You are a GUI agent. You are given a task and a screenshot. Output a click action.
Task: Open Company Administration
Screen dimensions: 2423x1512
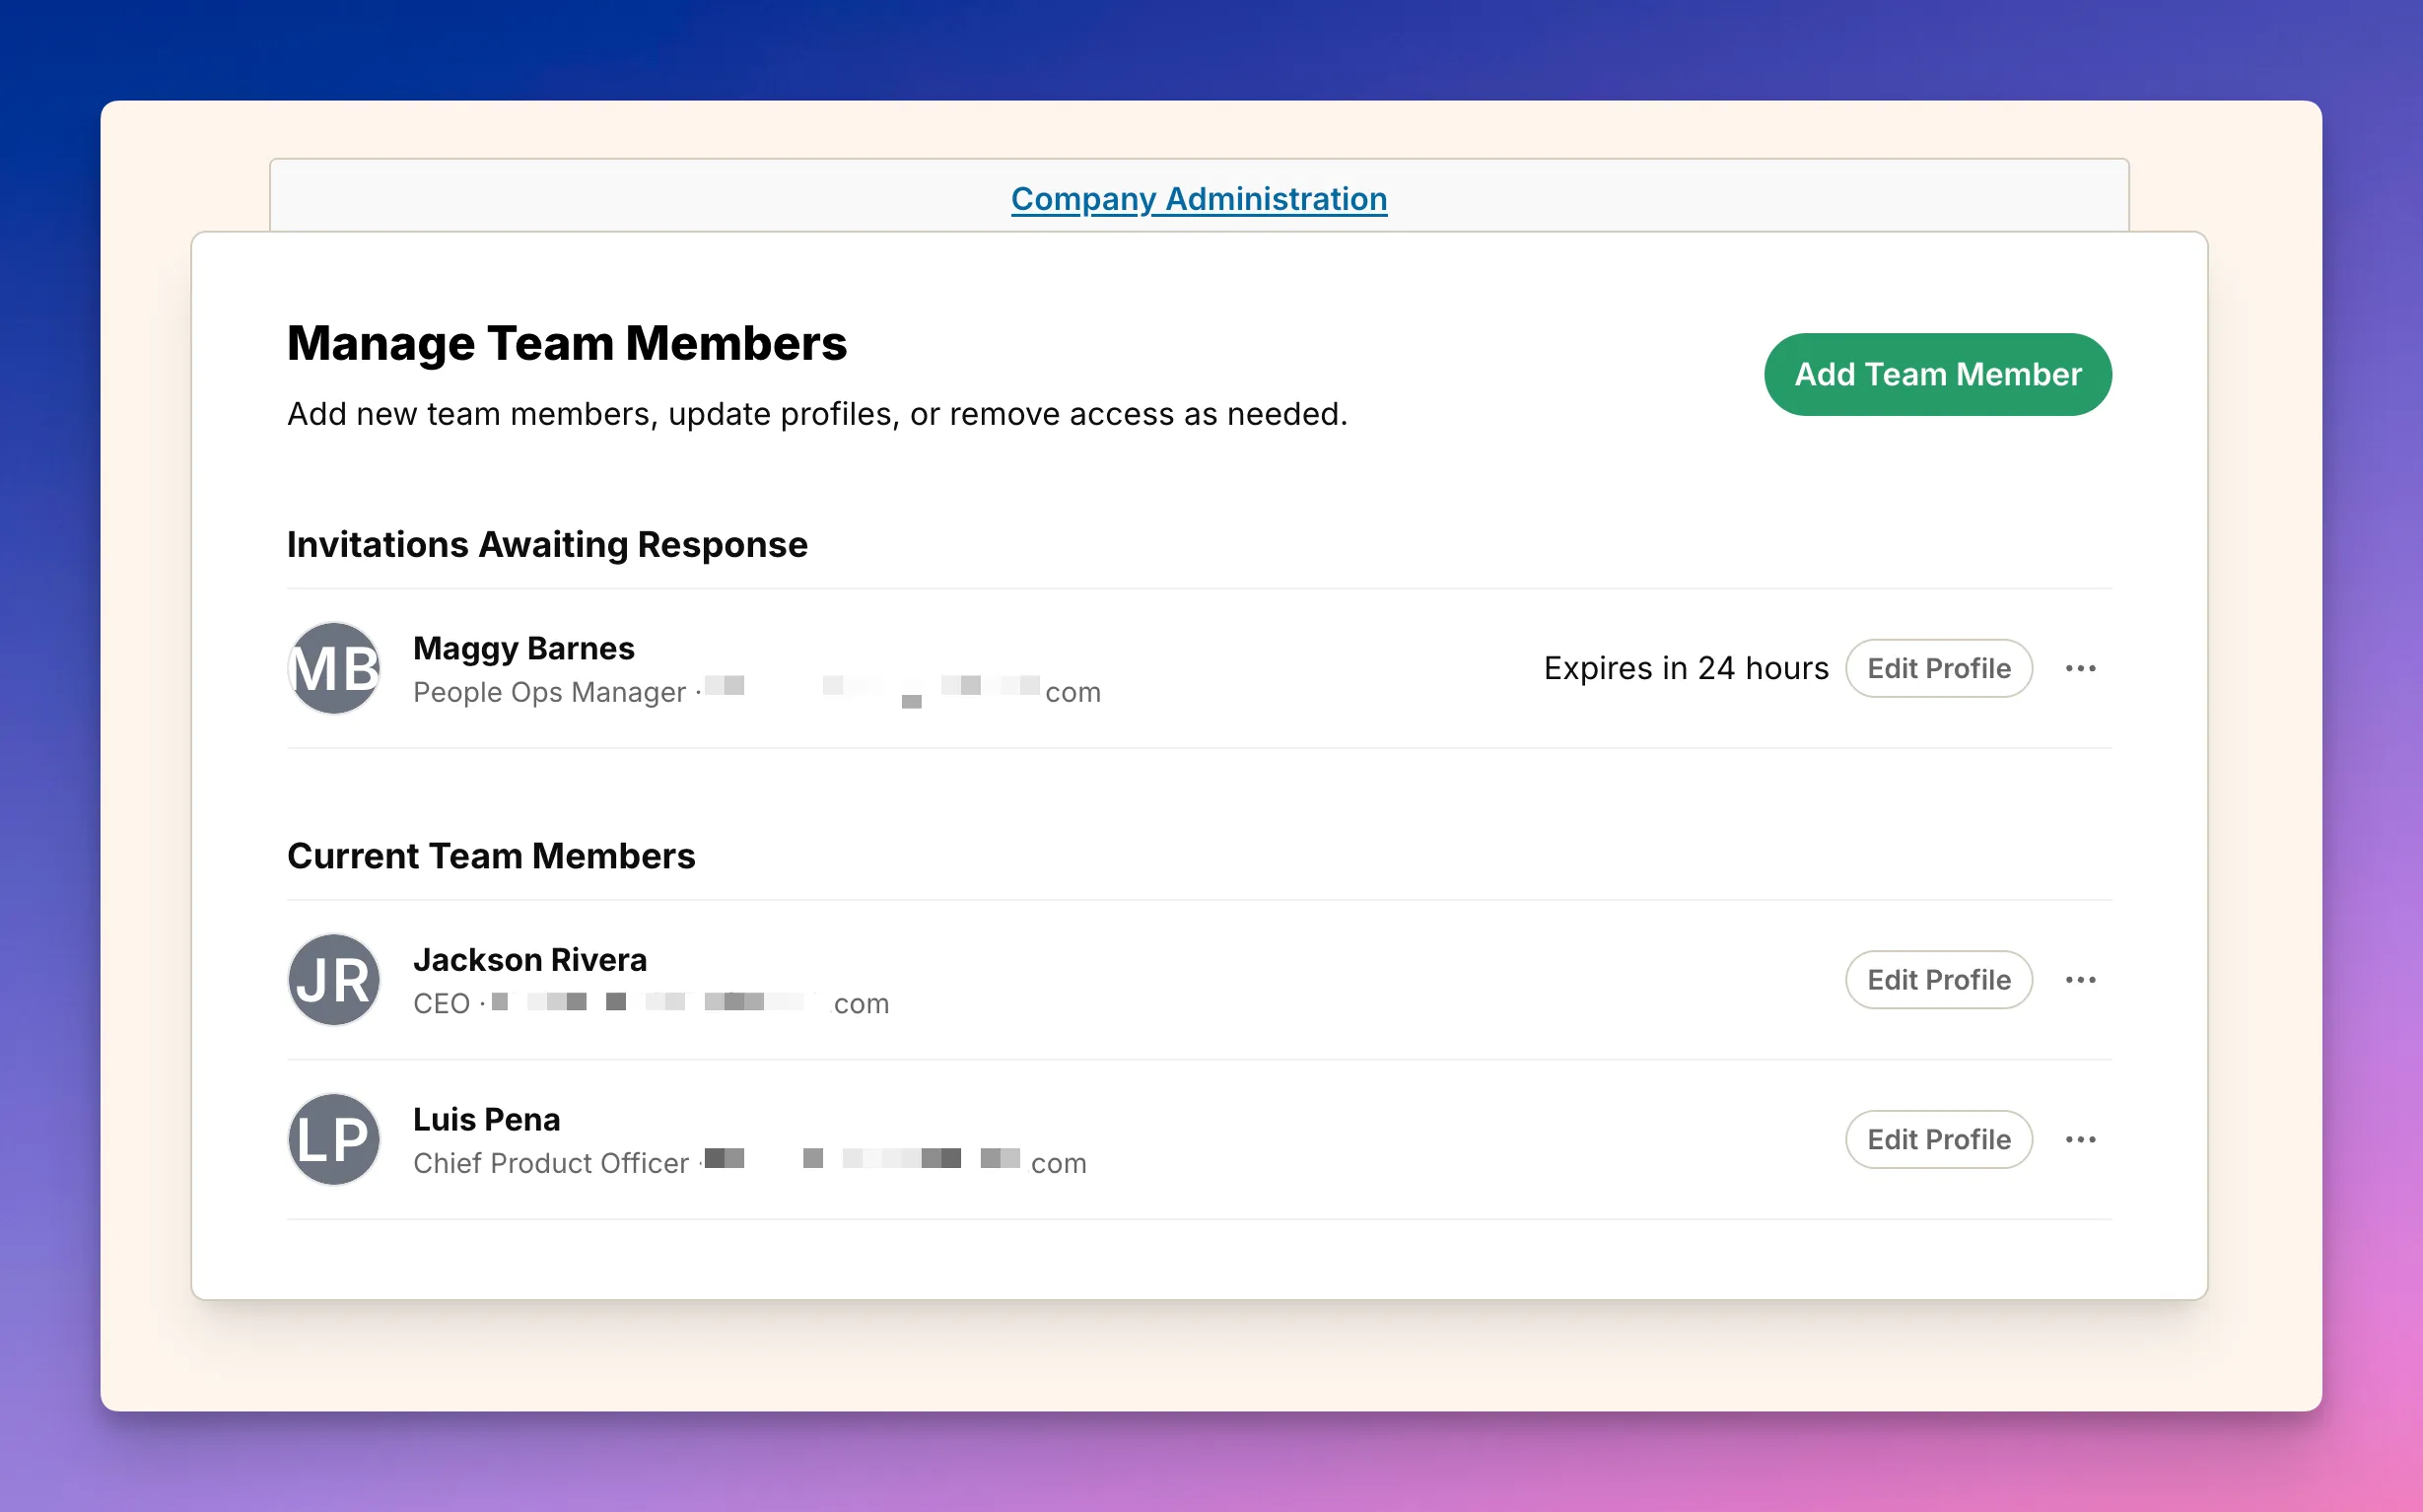[1199, 198]
